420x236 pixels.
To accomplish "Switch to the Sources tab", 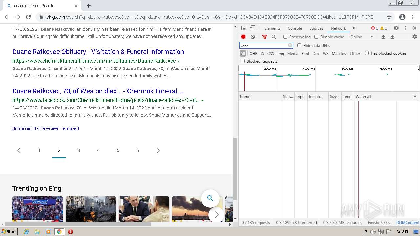I will (x=316, y=28).
